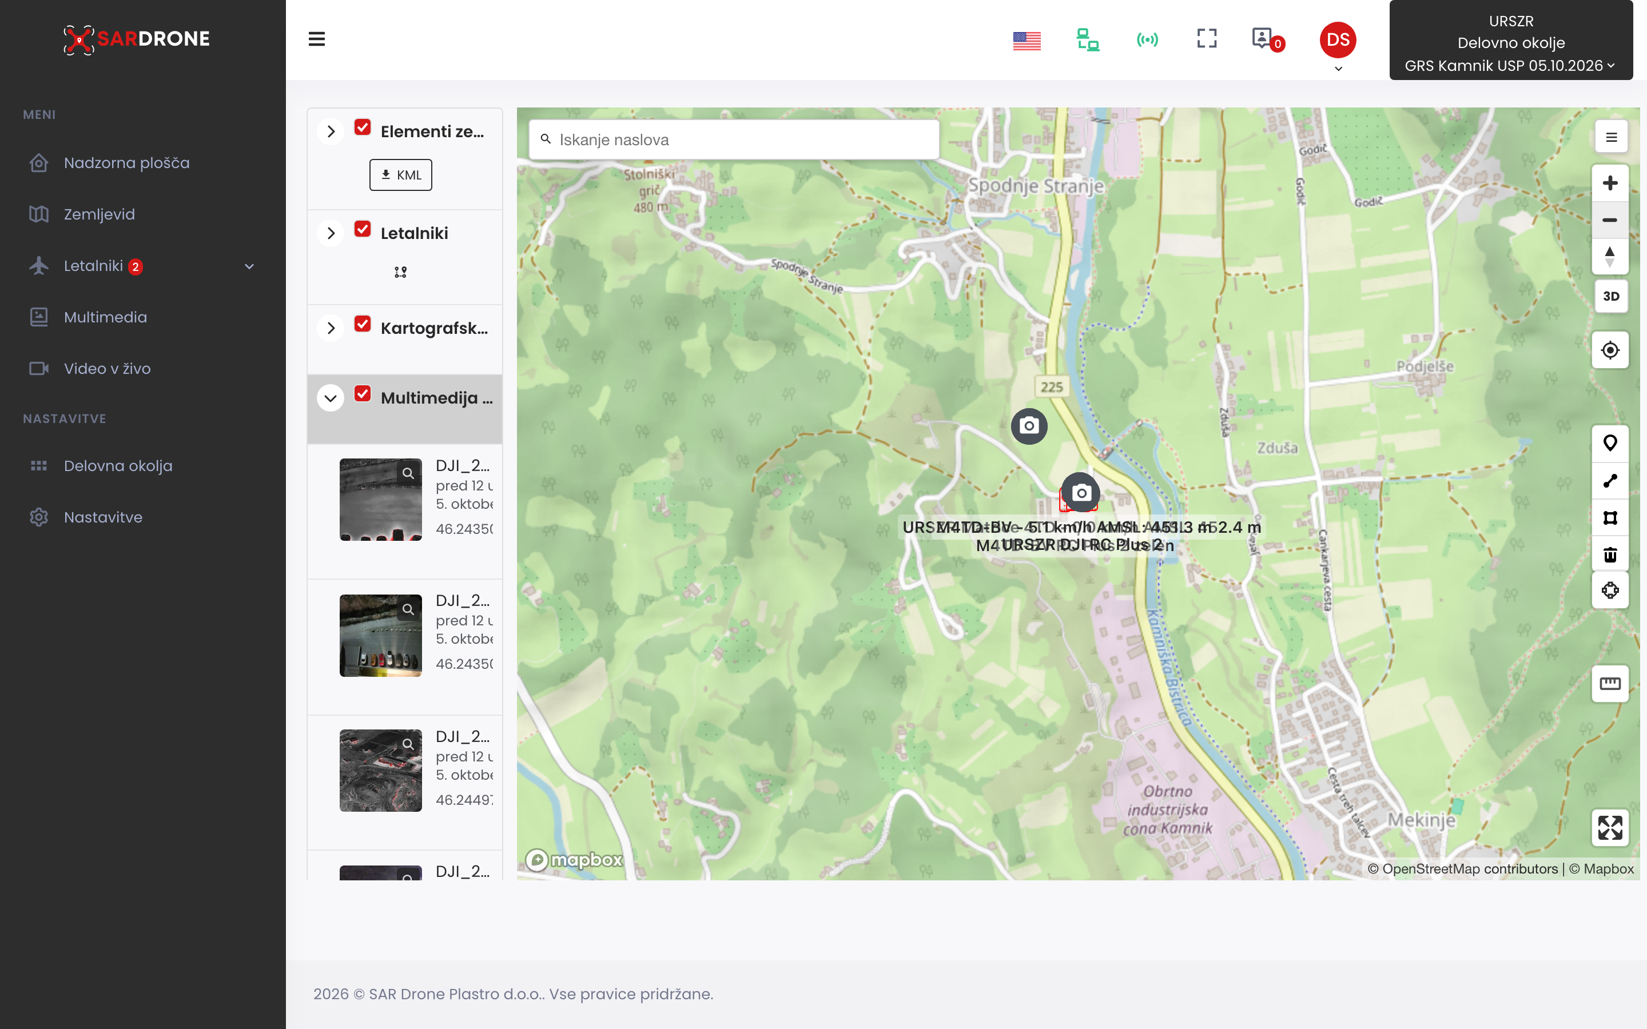This screenshot has width=1647, height=1029.
Task: Select the draw polygon tool
Action: coord(1610,518)
